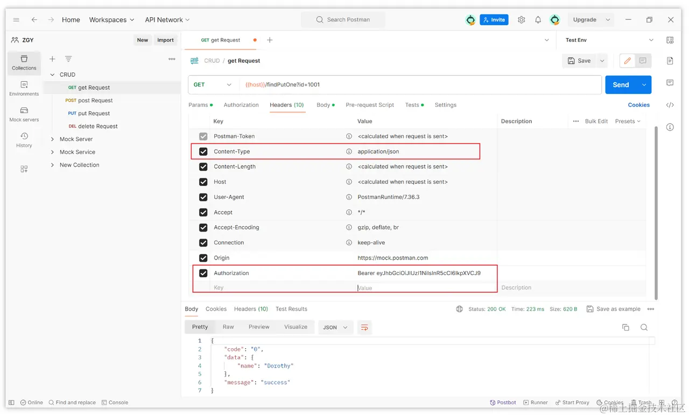
Task: Go back with the left arrow
Action: [34, 20]
